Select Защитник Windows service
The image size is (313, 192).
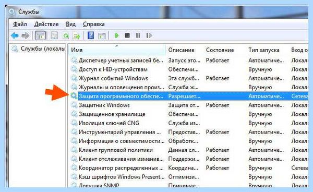click(x=104, y=105)
